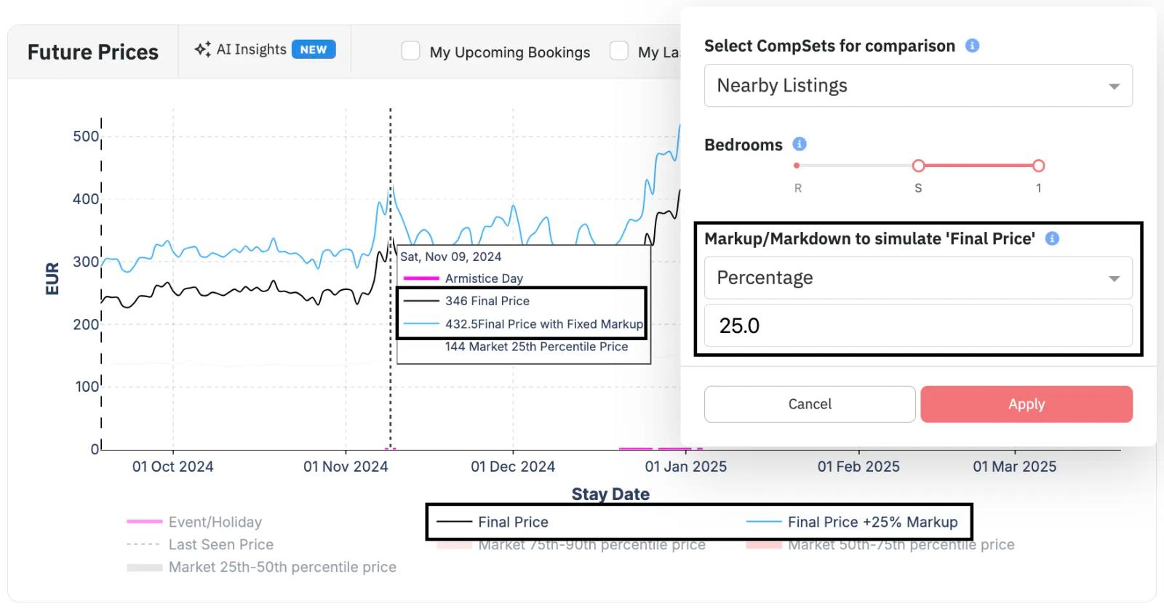Viewport: 1164px width, 609px height.
Task: Toggle Market 75th-90th percentile price legend
Action: [x=571, y=545]
